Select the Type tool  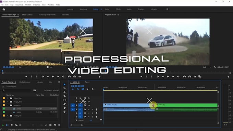(x=64, y=112)
